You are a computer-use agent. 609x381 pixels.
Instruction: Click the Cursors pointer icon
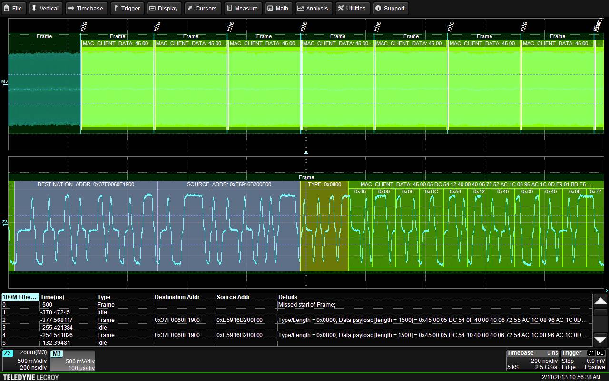pyautogui.click(x=191, y=8)
